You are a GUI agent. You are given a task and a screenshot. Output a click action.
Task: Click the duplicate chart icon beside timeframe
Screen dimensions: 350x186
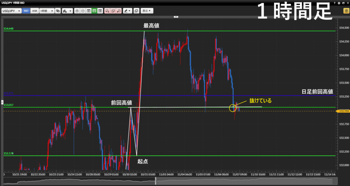(x=58, y=11)
